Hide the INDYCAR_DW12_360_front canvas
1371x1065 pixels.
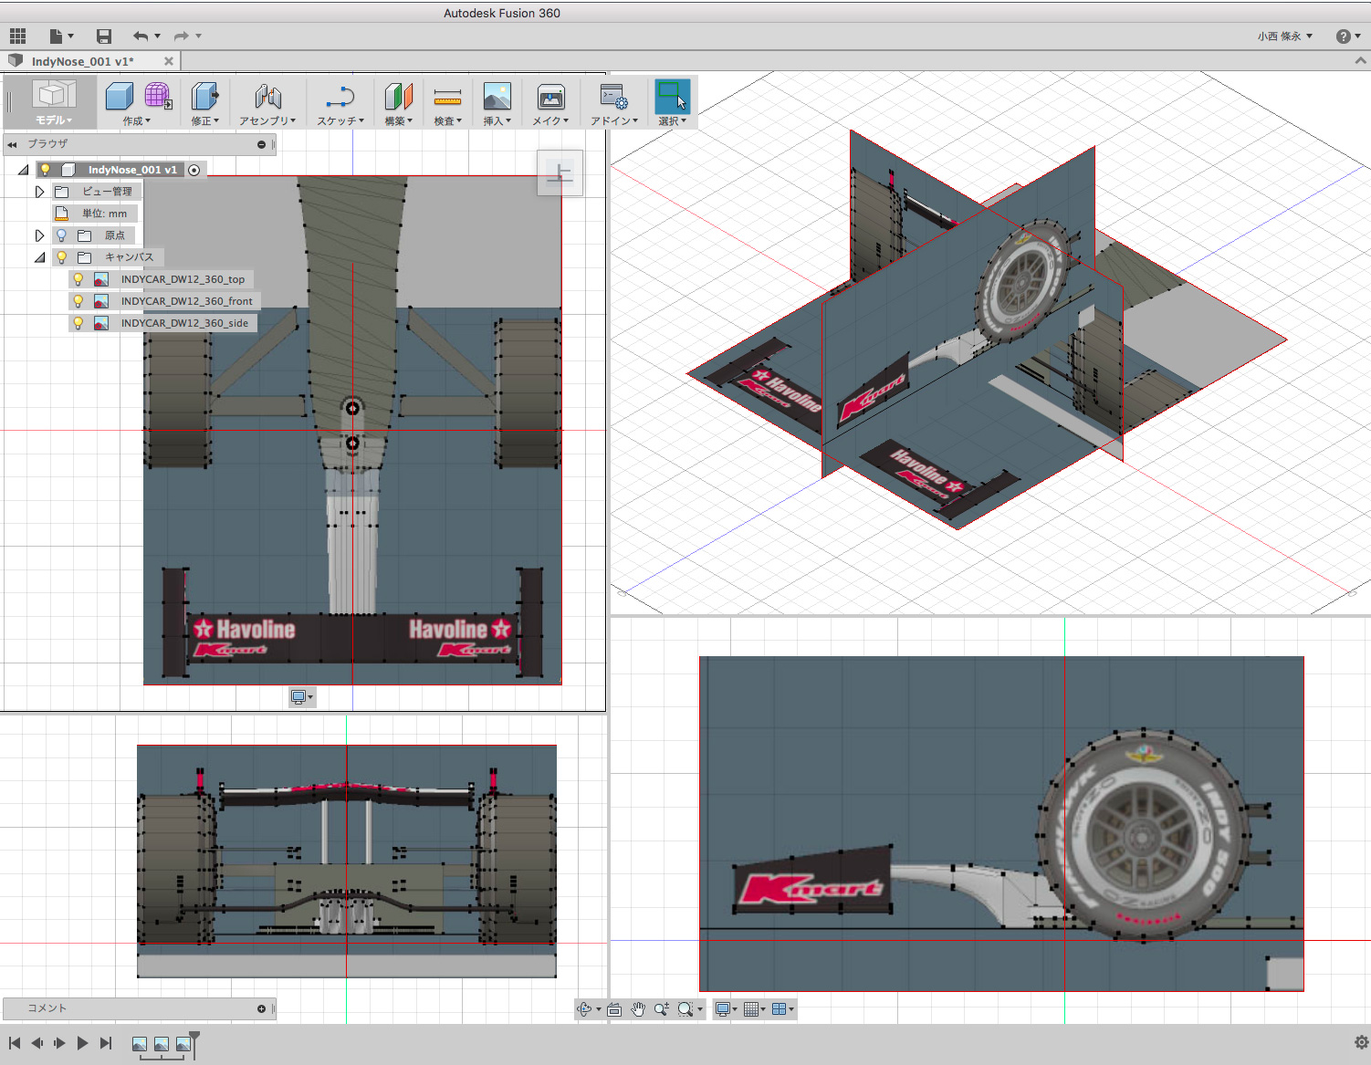tap(78, 301)
